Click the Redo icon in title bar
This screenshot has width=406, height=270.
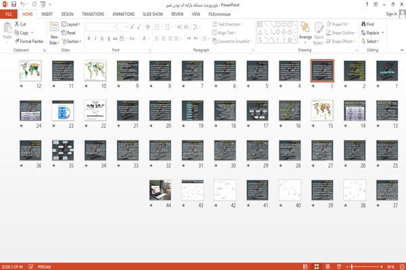[35, 4]
